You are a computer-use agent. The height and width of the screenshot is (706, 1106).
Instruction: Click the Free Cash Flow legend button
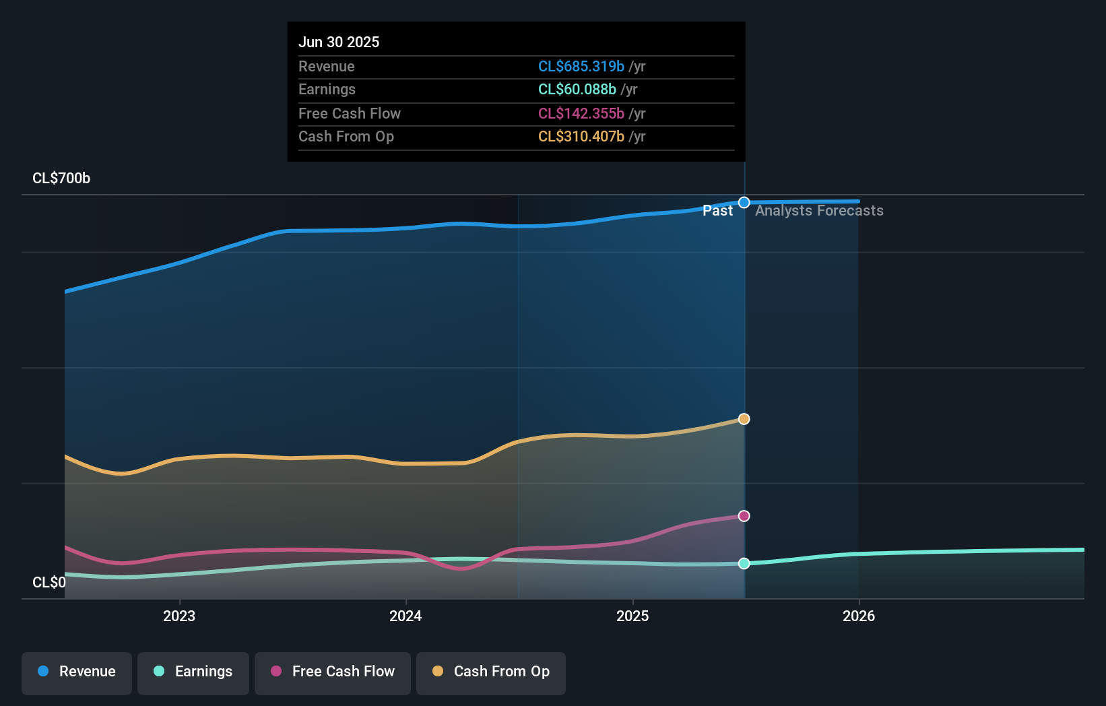point(333,673)
